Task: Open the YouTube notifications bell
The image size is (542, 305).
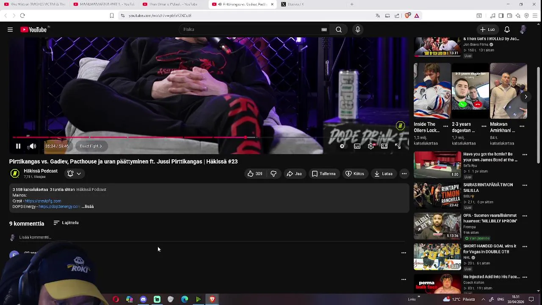Action: [x=507, y=30]
